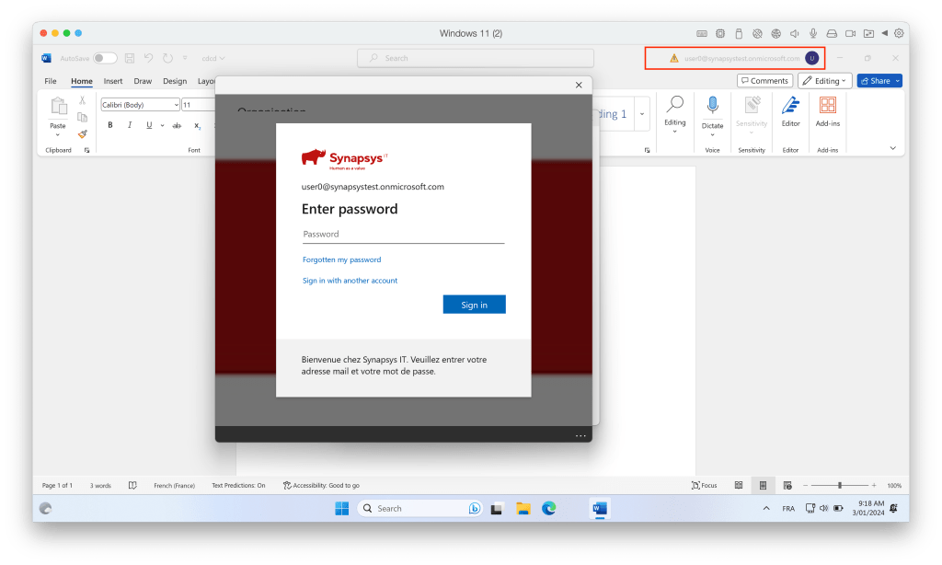Screen dimensions: 942x565
Task: Click the Cut scissors icon
Action: point(82,100)
